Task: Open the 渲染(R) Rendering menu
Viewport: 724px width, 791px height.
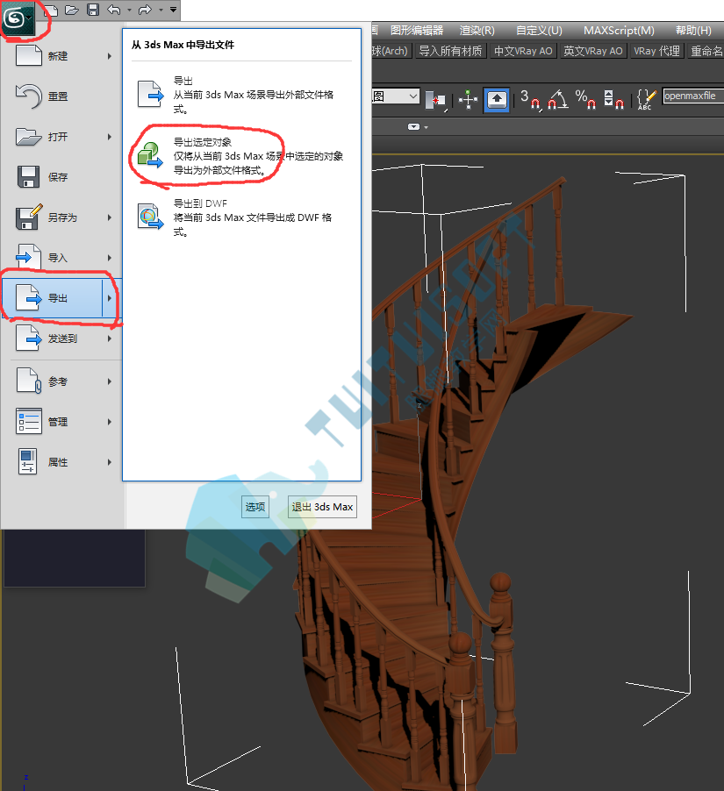Action: [x=477, y=31]
